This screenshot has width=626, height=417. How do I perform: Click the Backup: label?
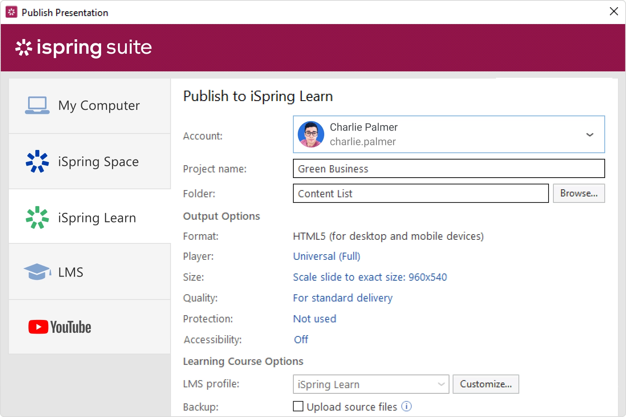pyautogui.click(x=201, y=407)
